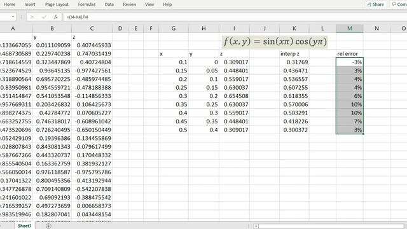Select column J header
This screenshot has height=229, width=407.
(x=265, y=29)
